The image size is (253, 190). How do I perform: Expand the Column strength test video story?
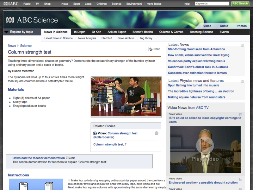pyautogui.click(x=156, y=133)
